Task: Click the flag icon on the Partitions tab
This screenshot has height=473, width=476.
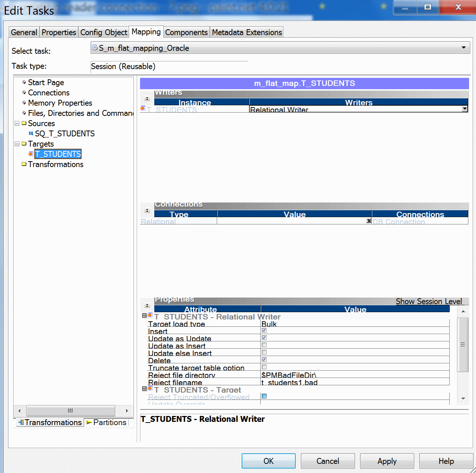Action: coord(89,422)
